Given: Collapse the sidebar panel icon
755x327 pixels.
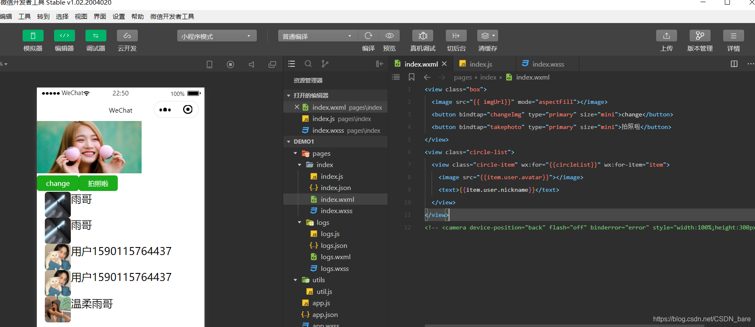Looking at the screenshot, I should tap(380, 64).
